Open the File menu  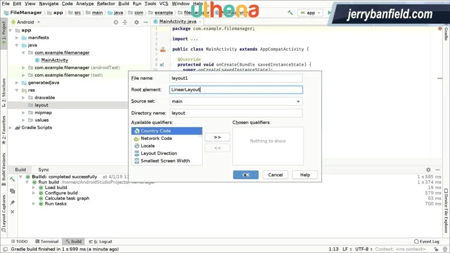pos(6,3)
